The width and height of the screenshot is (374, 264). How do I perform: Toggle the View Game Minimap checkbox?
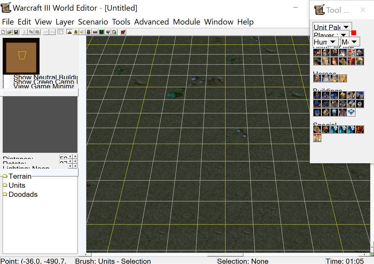tap(6, 86)
